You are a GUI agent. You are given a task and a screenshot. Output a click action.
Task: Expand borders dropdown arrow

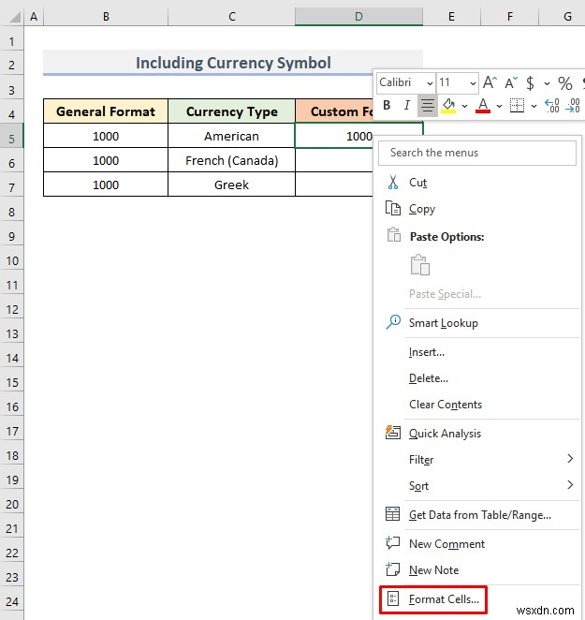(x=534, y=106)
